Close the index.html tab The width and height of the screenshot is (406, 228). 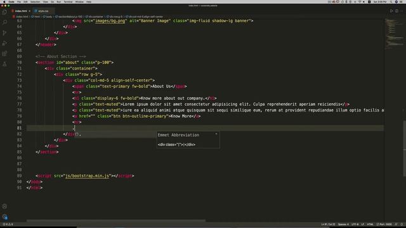pyautogui.click(x=30, y=11)
